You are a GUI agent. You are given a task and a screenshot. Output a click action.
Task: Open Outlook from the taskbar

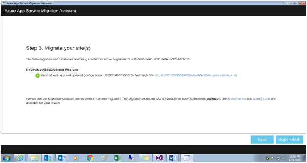click(62, 158)
